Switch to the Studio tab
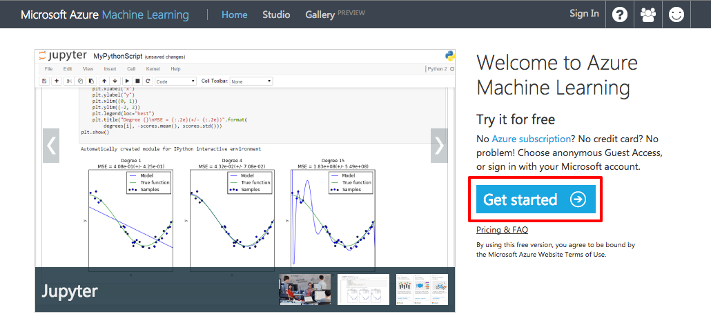This screenshot has height=332, width=711. (276, 14)
